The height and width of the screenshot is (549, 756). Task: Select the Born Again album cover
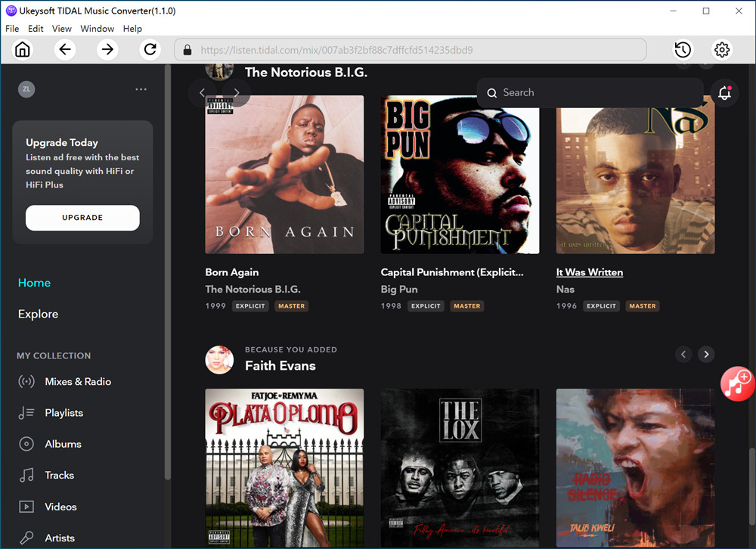(x=284, y=174)
